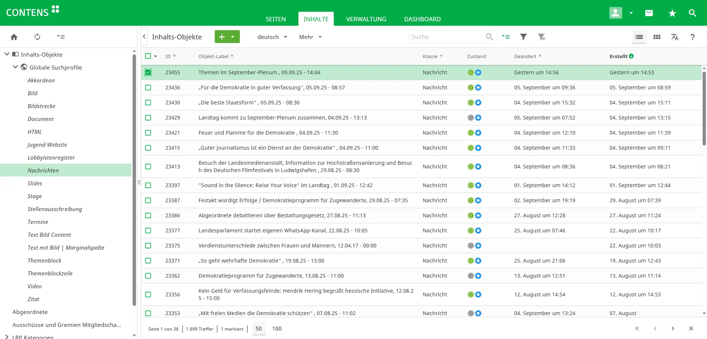Click the filter funnel icon
707x339 pixels.
coord(523,37)
